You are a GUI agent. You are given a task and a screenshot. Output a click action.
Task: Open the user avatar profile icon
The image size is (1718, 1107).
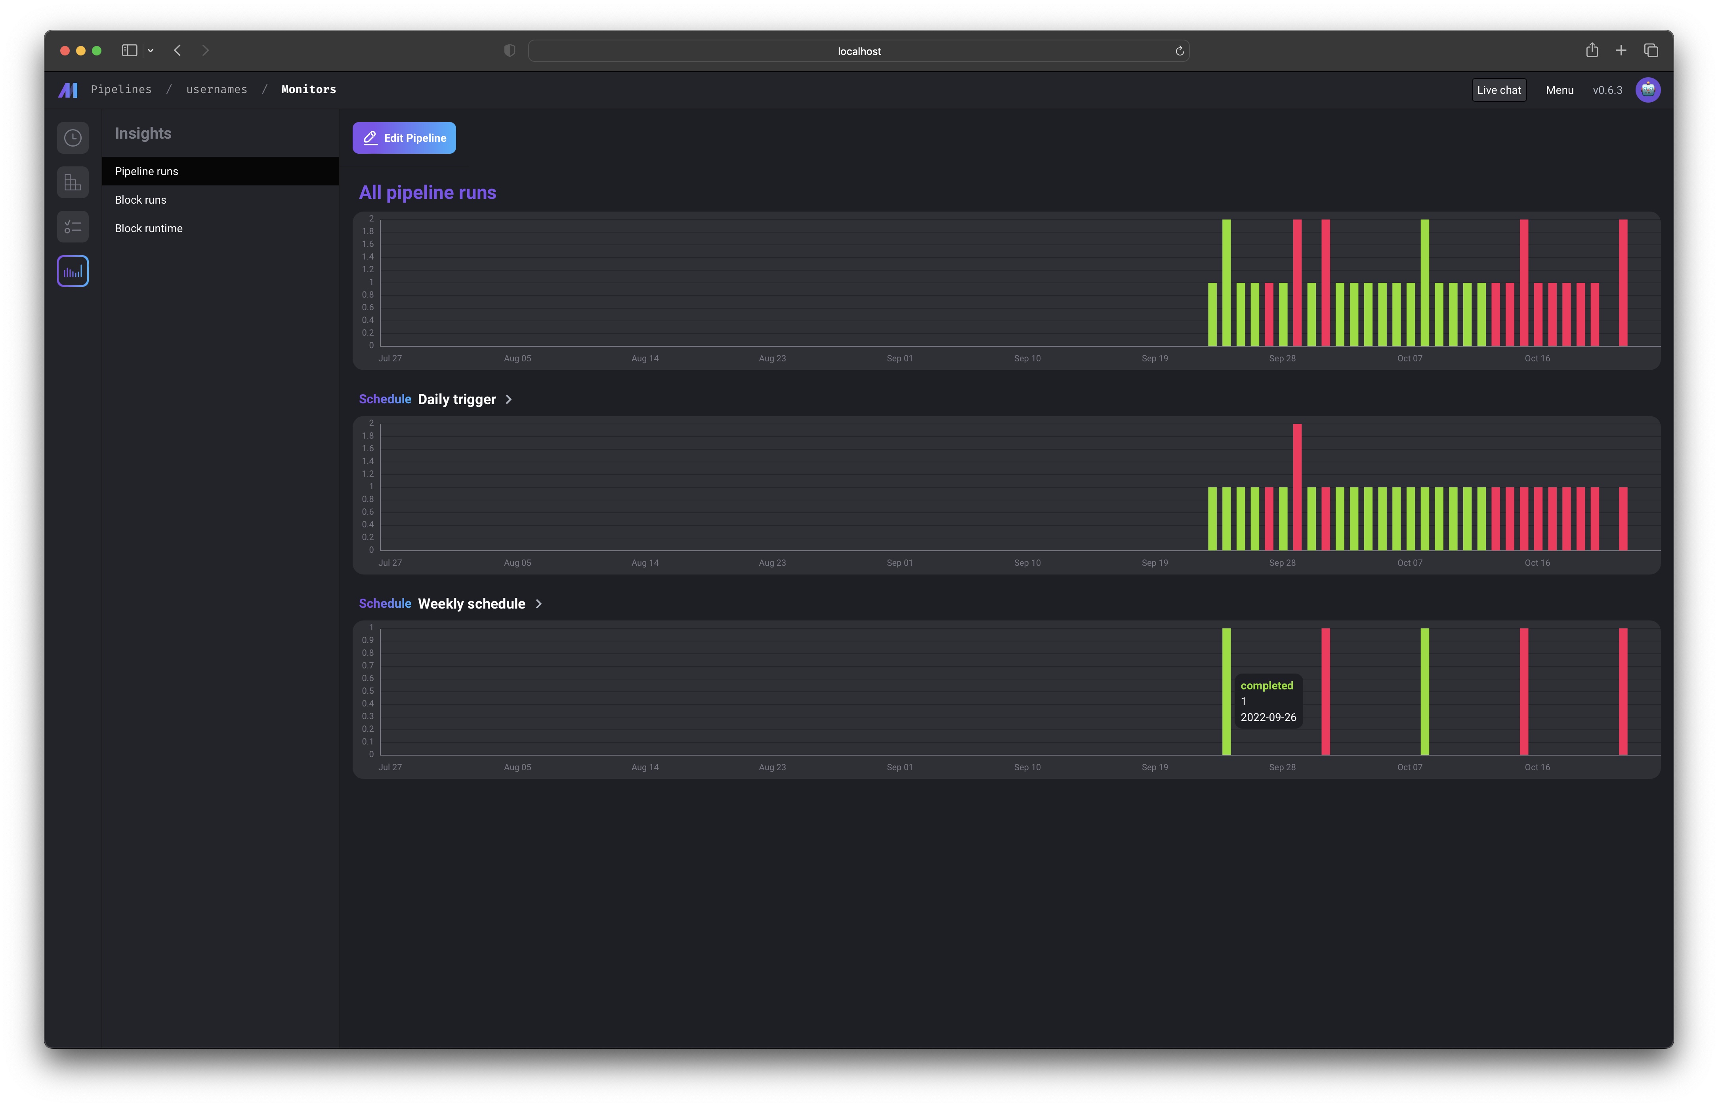[1647, 90]
